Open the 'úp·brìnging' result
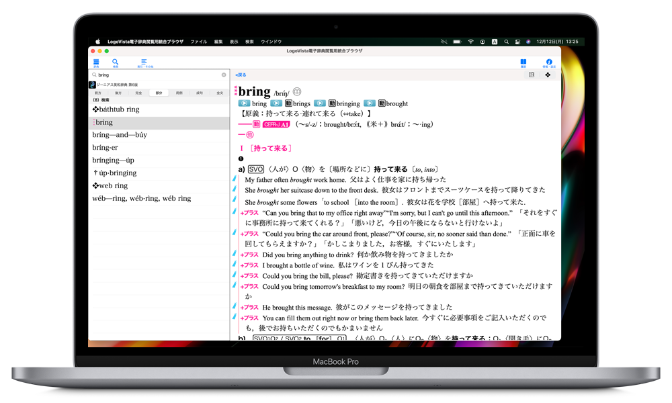672x403 pixels. [x=159, y=173]
